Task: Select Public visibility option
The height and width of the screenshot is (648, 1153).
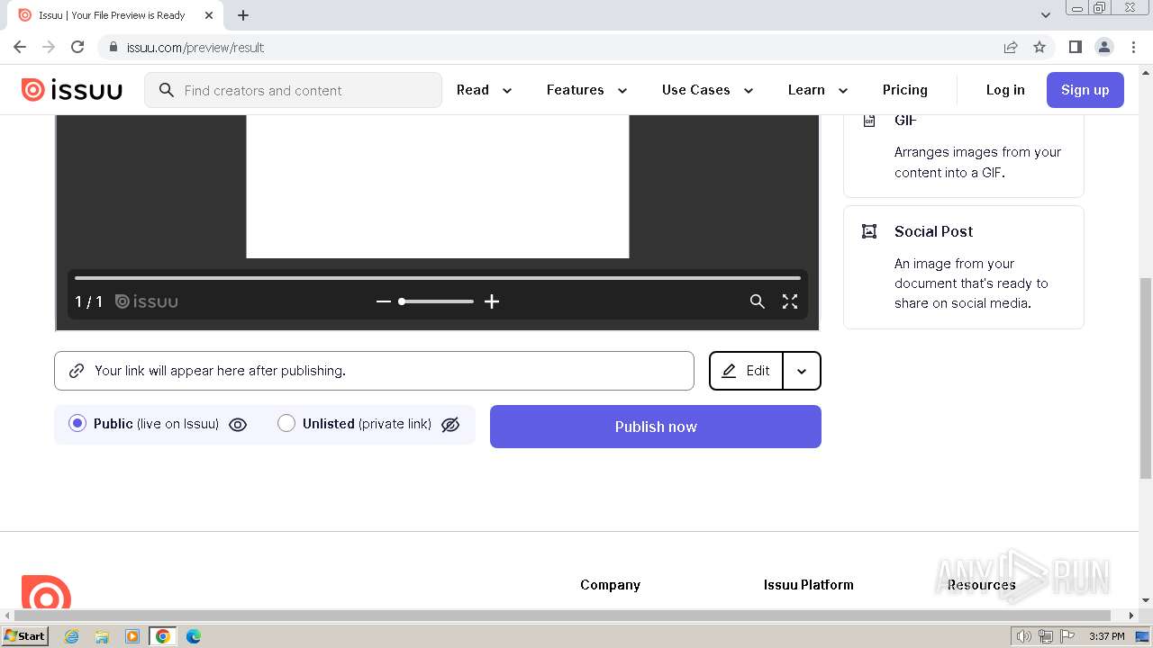Action: pos(77,423)
